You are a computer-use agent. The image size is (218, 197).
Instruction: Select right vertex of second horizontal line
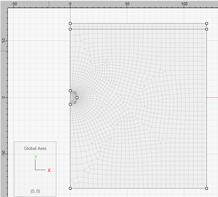click(x=206, y=29)
